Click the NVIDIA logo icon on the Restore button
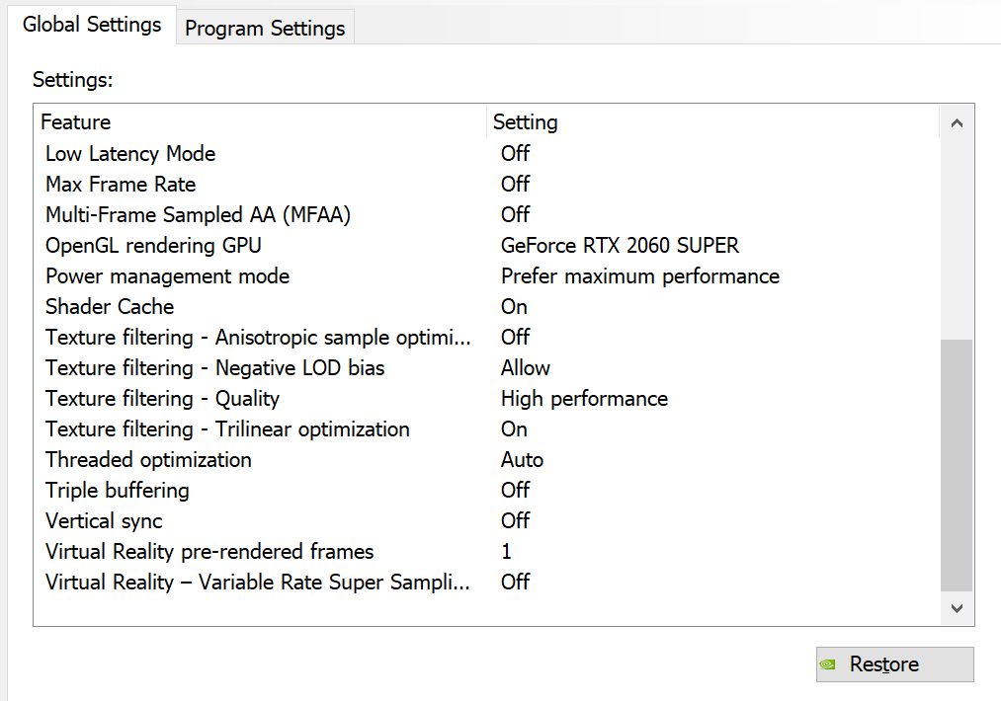 [x=828, y=664]
